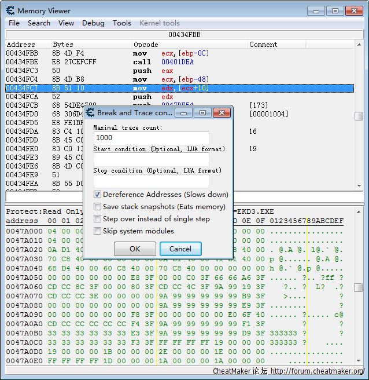Viewport: 369px width, 380px height.
Task: Close the Break and Trace dialog
Action: pos(220,112)
